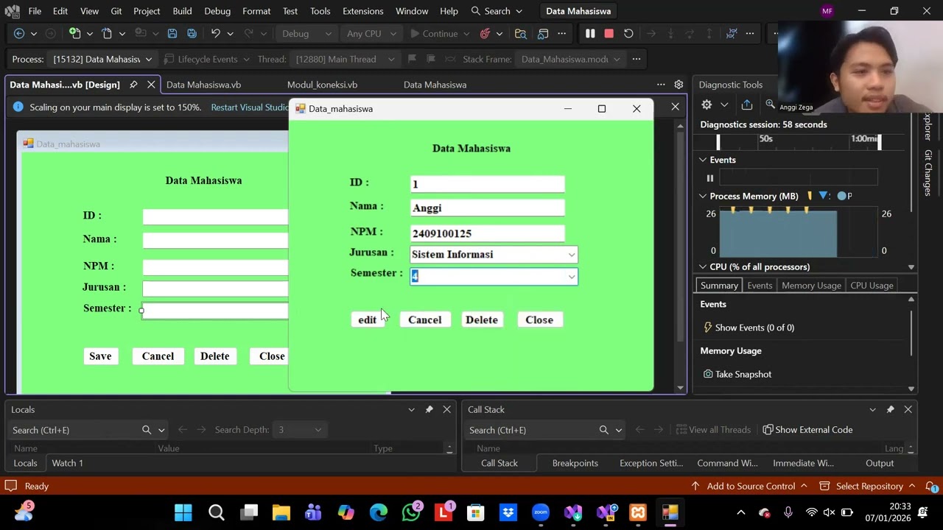The image size is (943, 530).
Task: Click the New Project icon in toolbar
Action: [x=74, y=33]
